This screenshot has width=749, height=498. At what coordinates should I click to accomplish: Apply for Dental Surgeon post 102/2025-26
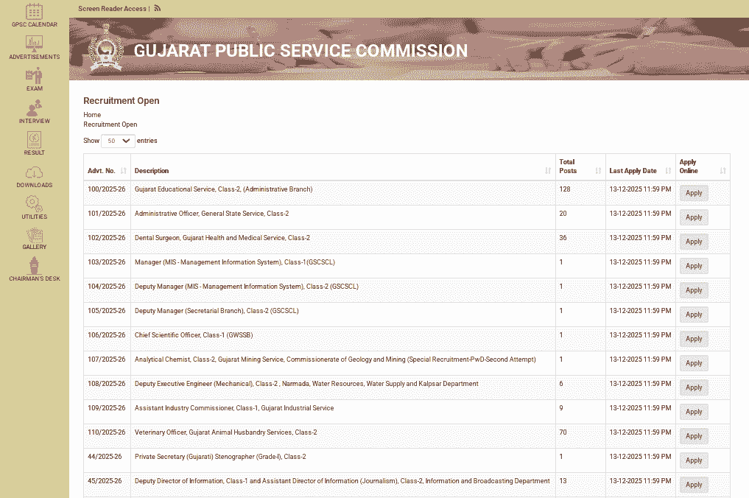[x=693, y=242]
